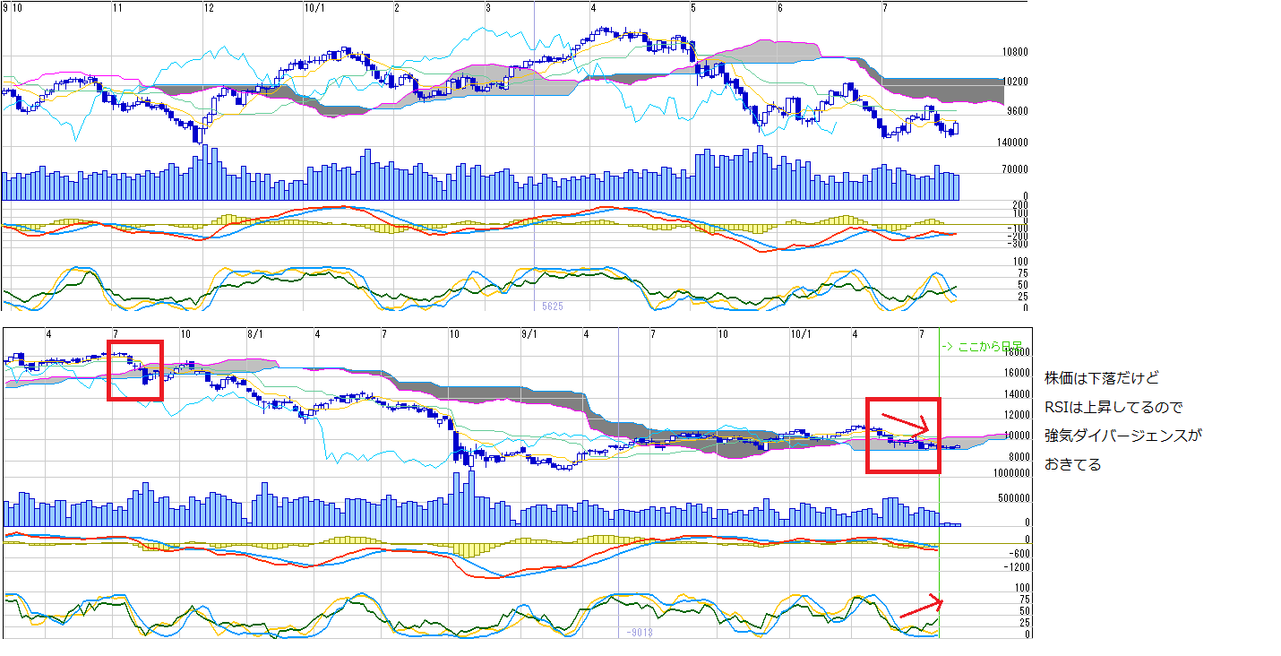Click the red arrow above the price candles

coord(907,420)
